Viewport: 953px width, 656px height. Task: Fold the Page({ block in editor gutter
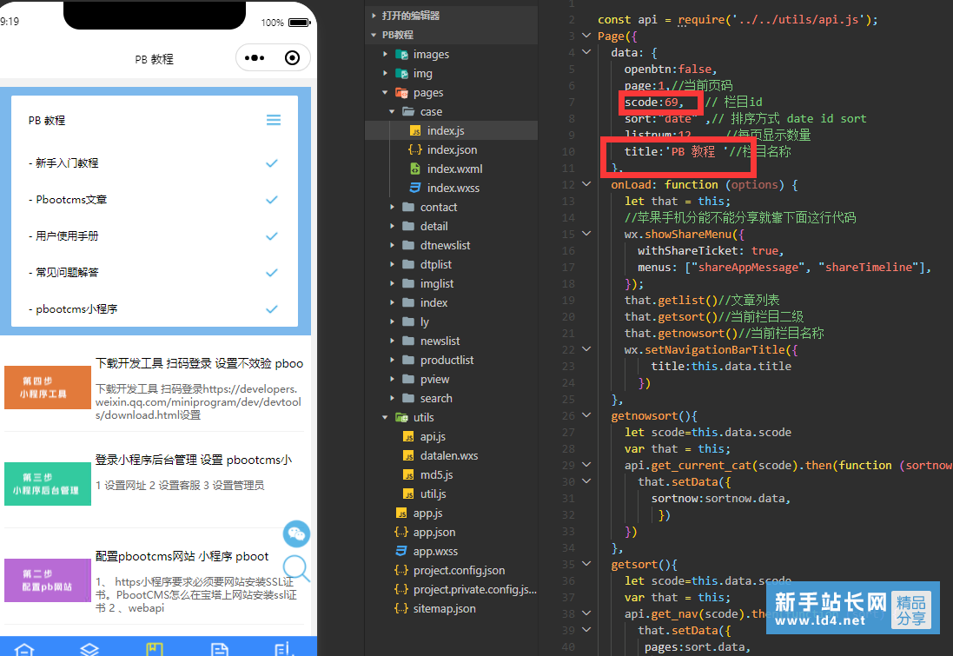pyautogui.click(x=586, y=36)
